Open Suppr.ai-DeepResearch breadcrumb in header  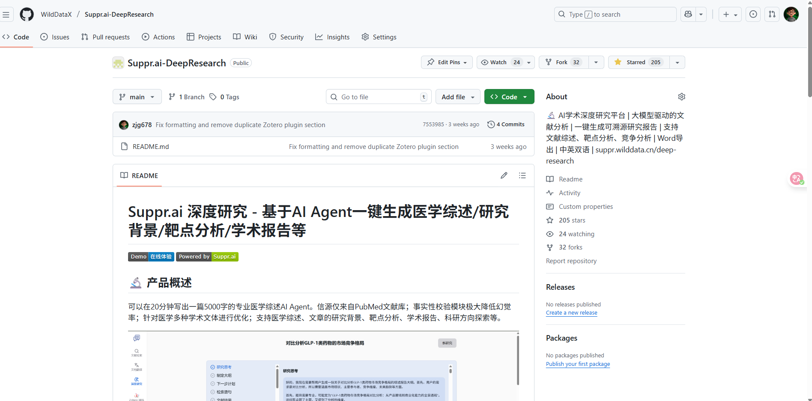[x=119, y=15]
